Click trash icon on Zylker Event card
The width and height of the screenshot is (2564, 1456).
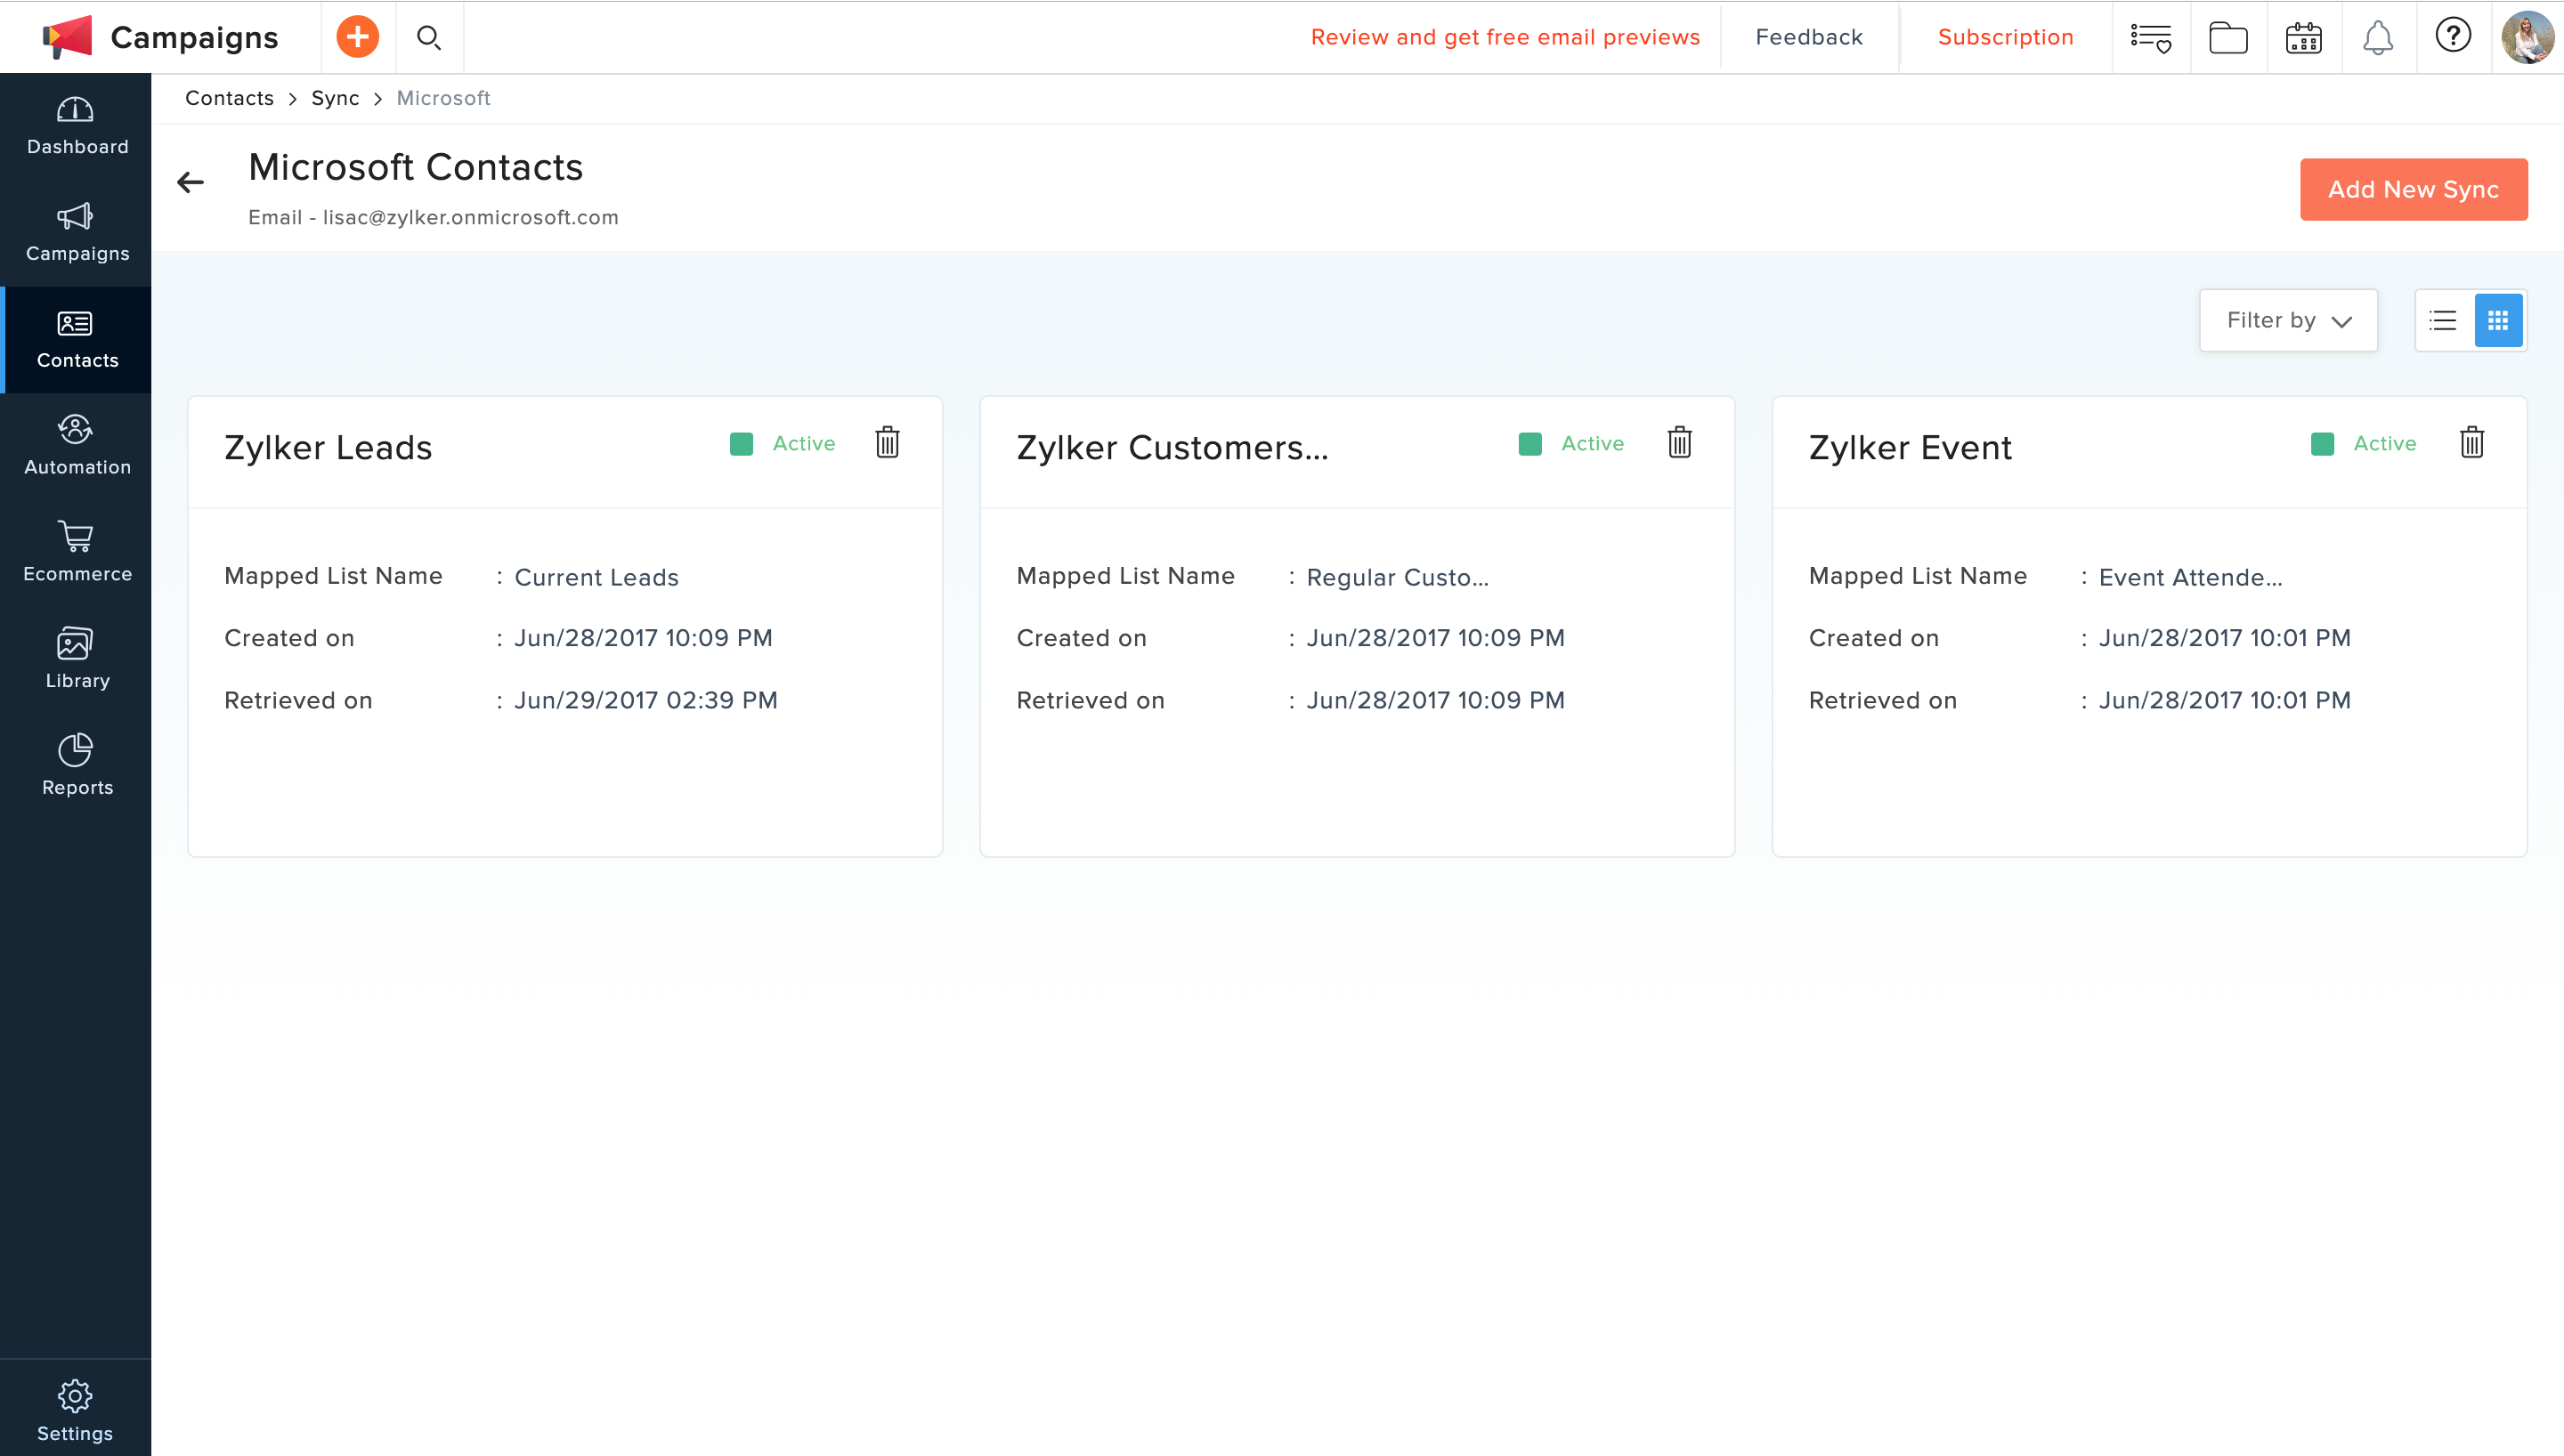(2471, 443)
